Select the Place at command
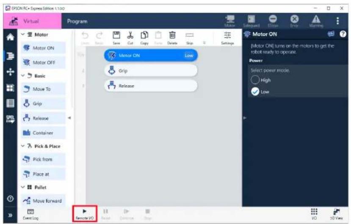 click(x=43, y=174)
